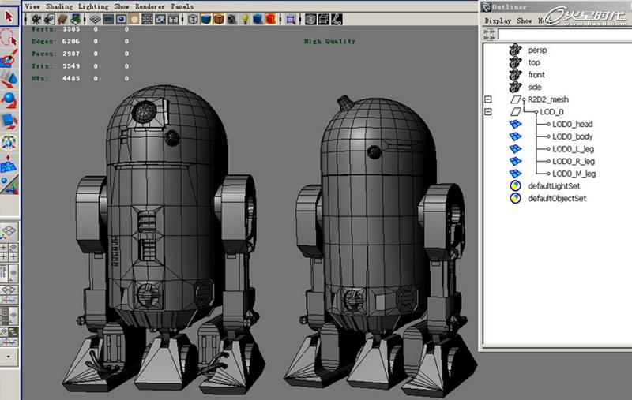Click the LOD0_head mesh icon
Viewport: 632px width, 400px height.
(x=515, y=124)
